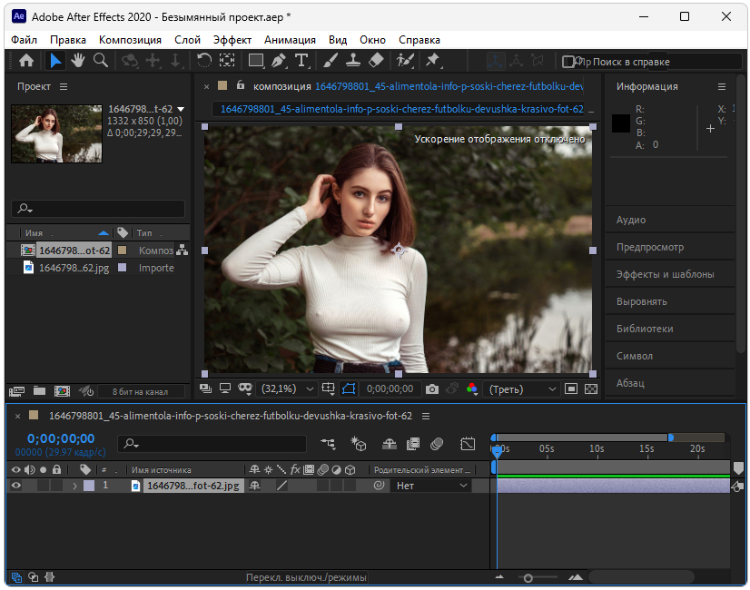Click layer 1 label color swatch
Image resolution: width=750 pixels, height=590 pixels.
click(x=89, y=486)
